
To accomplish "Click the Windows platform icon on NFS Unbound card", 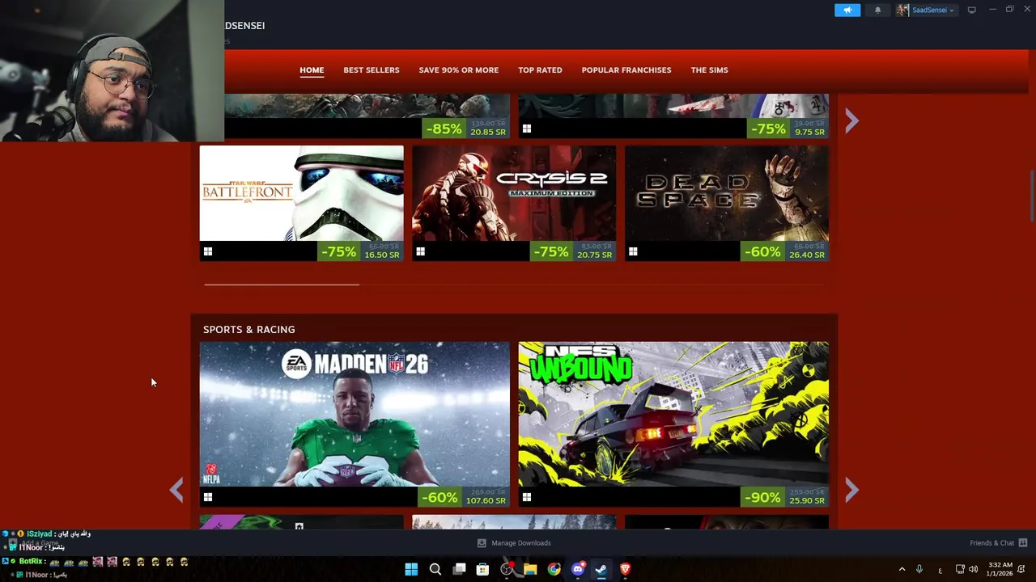I will [527, 498].
